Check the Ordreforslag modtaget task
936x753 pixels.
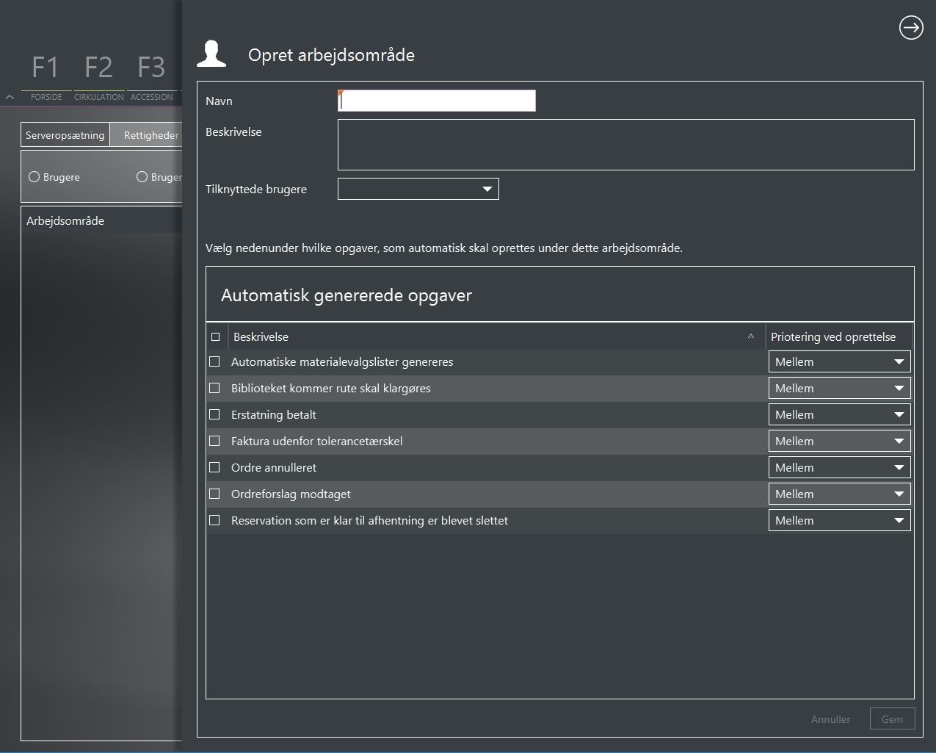[x=214, y=494]
